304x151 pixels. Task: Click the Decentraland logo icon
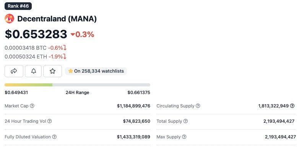click(x=9, y=19)
